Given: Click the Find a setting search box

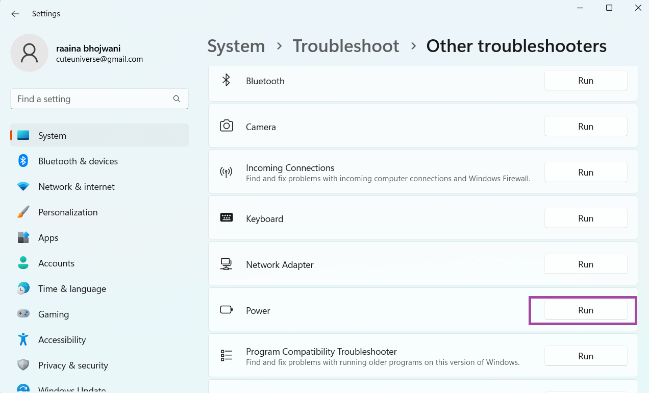Looking at the screenshot, I should tap(92, 99).
